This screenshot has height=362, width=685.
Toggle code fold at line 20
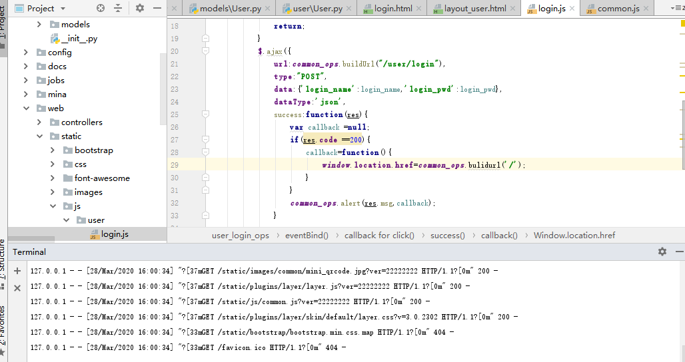[x=205, y=51]
